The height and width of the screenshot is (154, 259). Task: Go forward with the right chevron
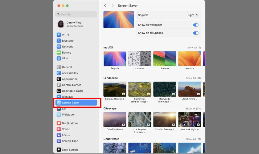(113, 6)
